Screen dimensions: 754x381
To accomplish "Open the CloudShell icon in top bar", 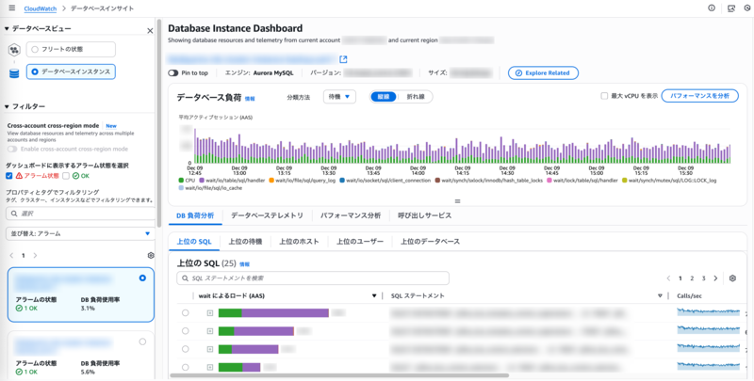I will (x=731, y=8).
